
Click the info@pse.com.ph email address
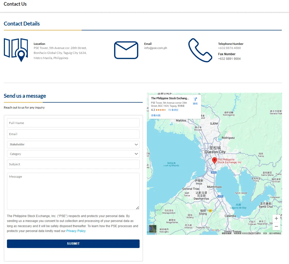pos(156,48)
